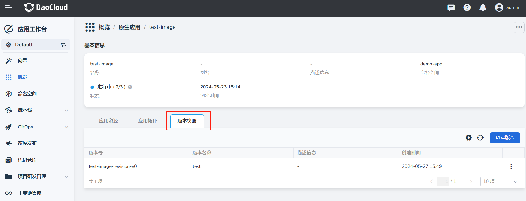Viewport: 526px width, 201px height.
Task: Click the 创建版本 button
Action: [x=505, y=138]
